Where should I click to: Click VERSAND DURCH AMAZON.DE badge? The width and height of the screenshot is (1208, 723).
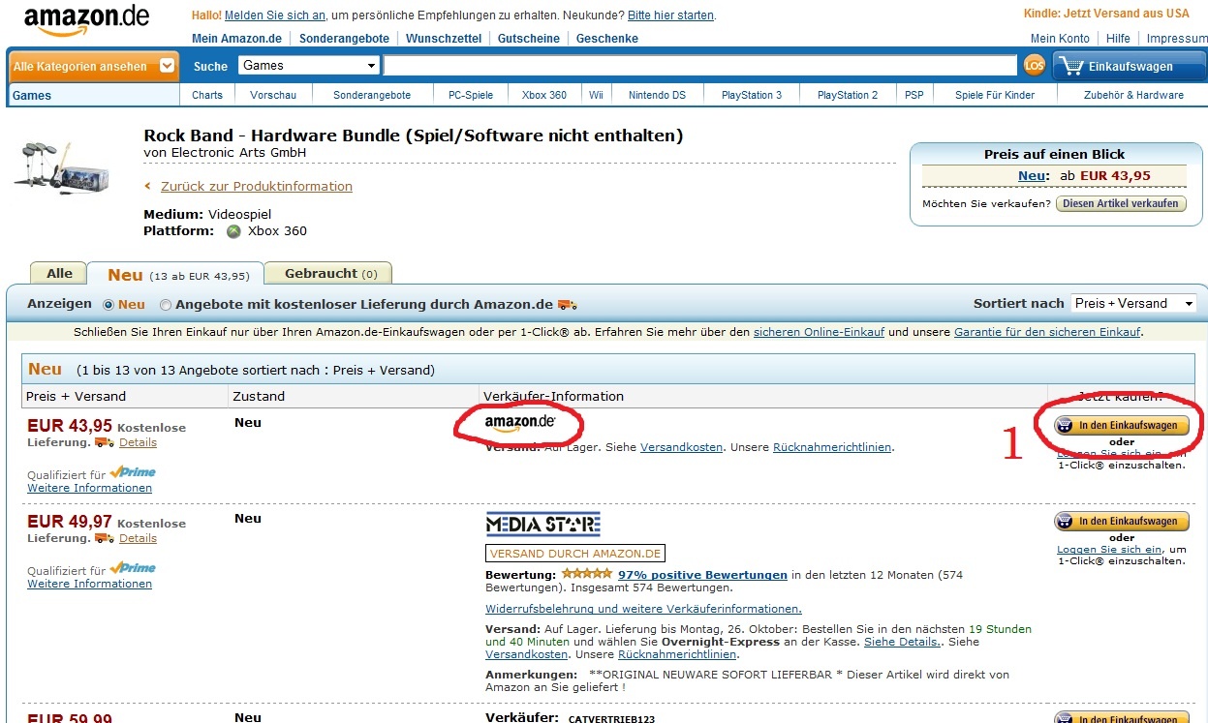click(x=575, y=554)
